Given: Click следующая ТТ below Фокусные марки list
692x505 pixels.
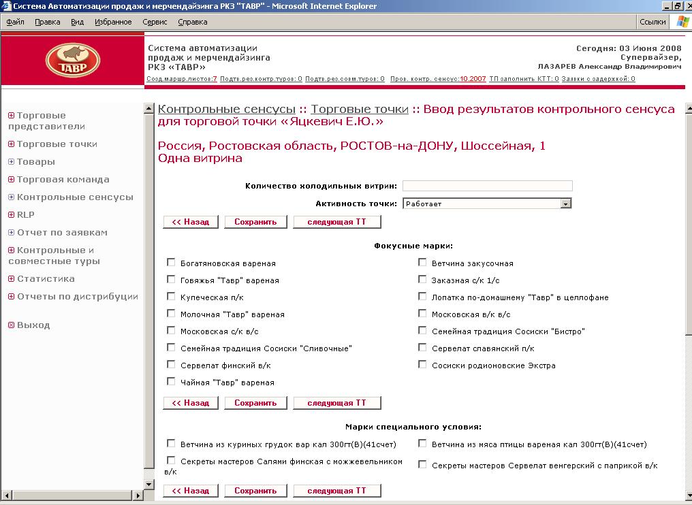Looking at the screenshot, I should point(336,403).
